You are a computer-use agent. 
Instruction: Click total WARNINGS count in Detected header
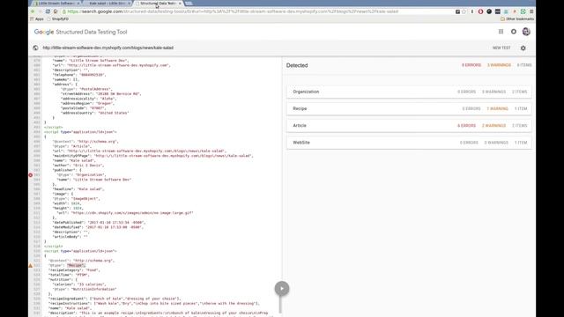click(x=499, y=65)
